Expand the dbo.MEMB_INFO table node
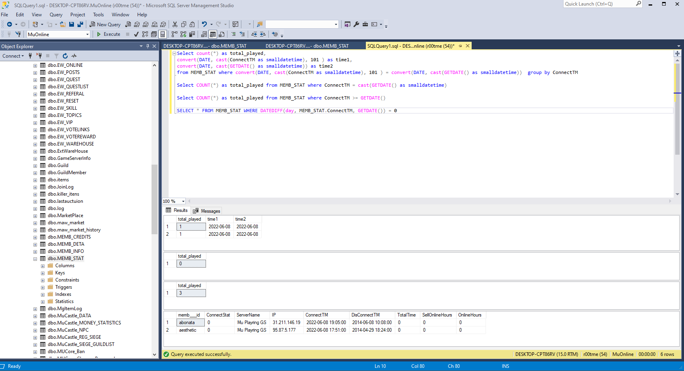 click(x=35, y=252)
